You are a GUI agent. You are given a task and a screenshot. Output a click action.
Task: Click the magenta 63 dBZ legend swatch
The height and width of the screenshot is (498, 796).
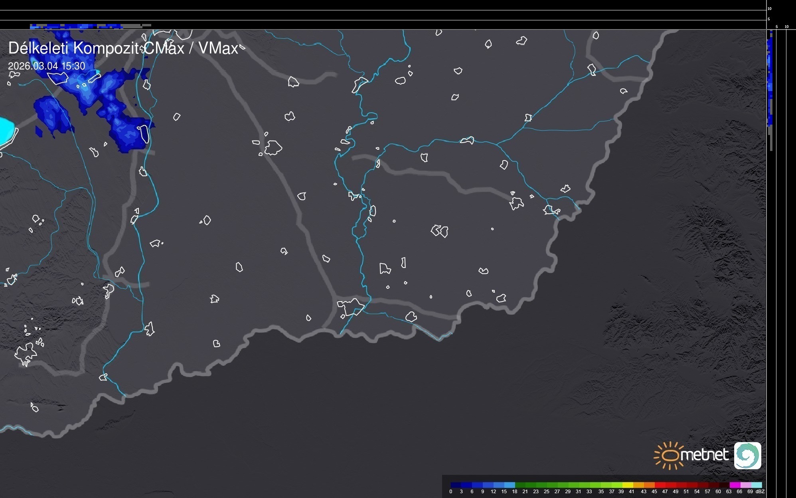(735, 485)
